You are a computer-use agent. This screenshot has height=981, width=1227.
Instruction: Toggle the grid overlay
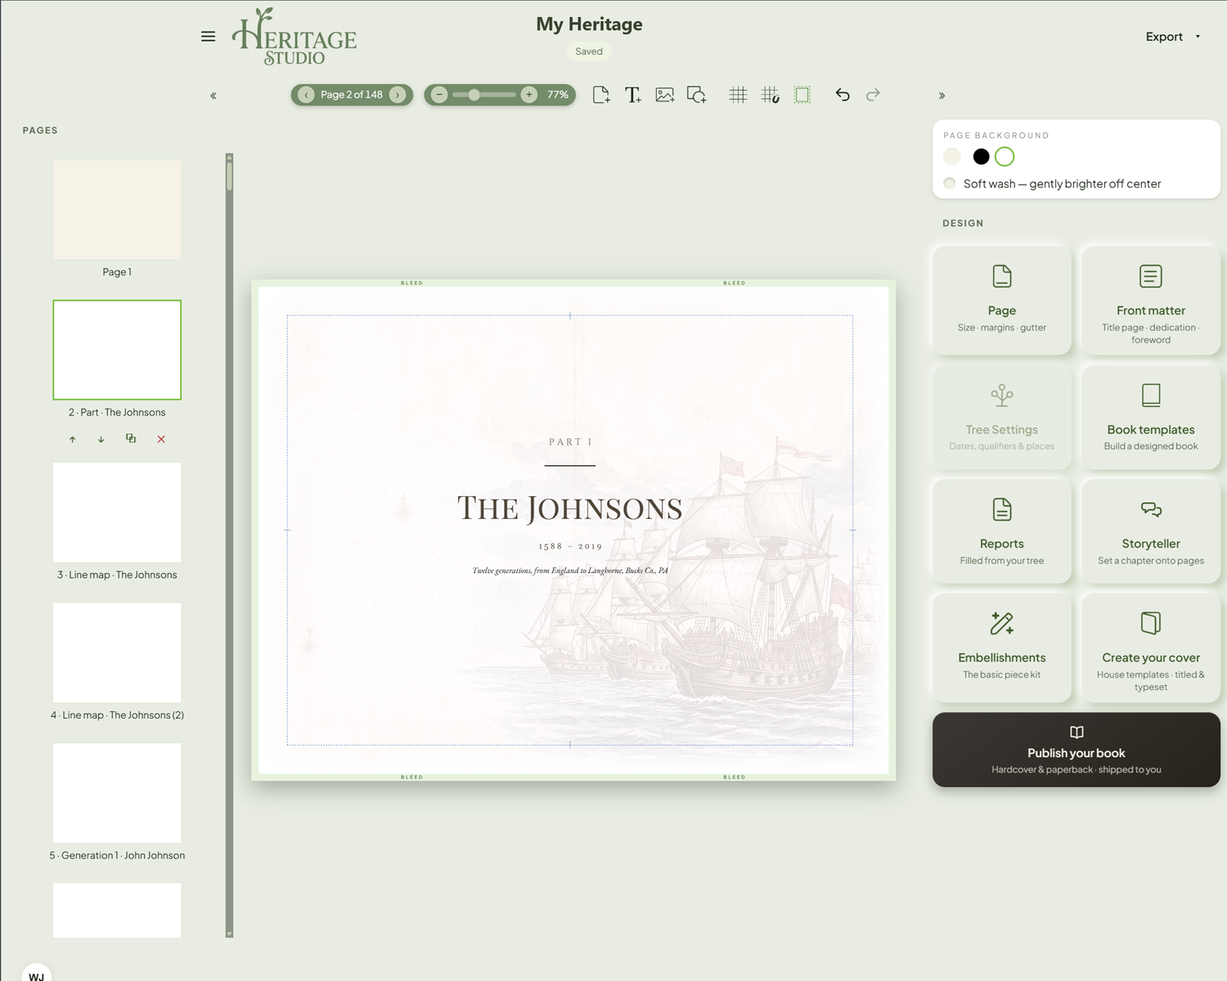(738, 95)
